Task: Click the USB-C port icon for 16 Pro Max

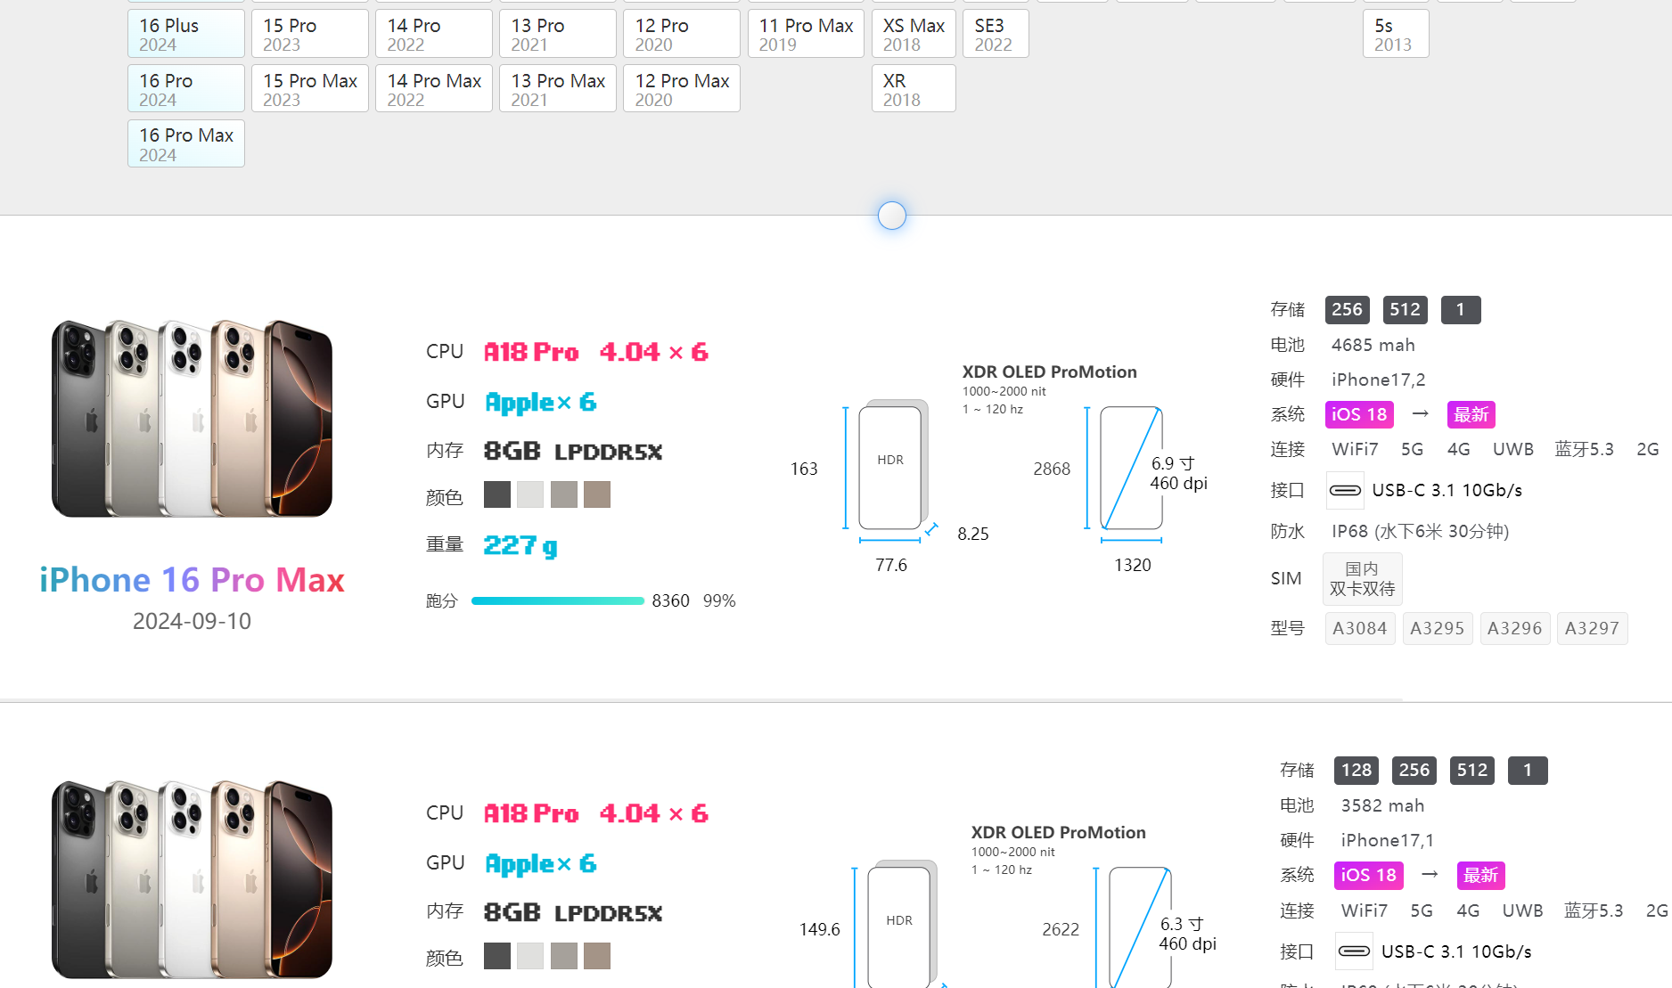Action: [x=1345, y=490]
